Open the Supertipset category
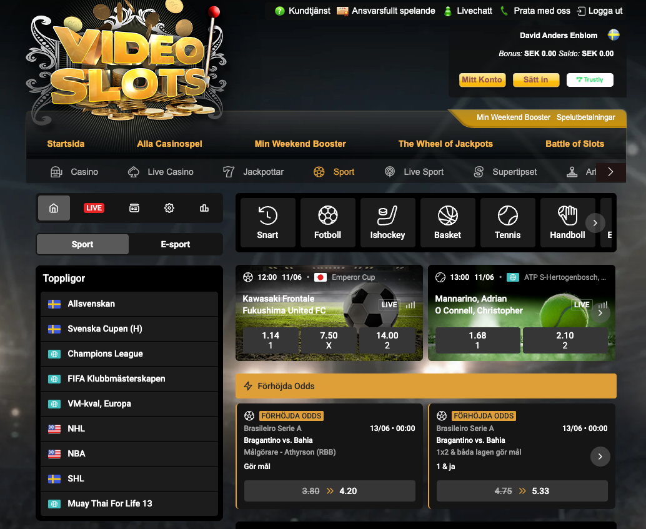This screenshot has width=646, height=529. tap(505, 172)
